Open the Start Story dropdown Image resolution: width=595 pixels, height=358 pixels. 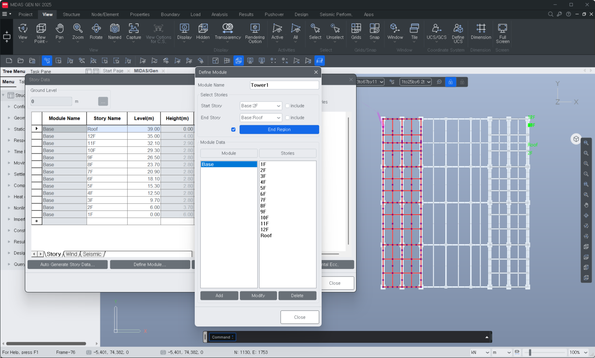(x=261, y=106)
